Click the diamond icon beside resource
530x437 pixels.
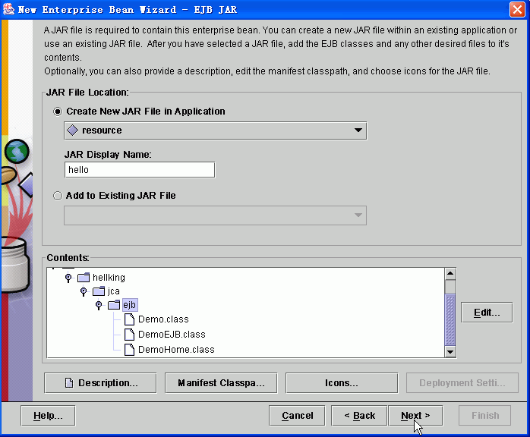(73, 130)
